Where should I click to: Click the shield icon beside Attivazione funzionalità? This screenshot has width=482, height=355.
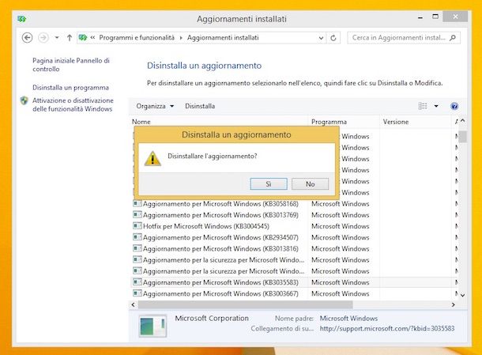tap(24, 100)
